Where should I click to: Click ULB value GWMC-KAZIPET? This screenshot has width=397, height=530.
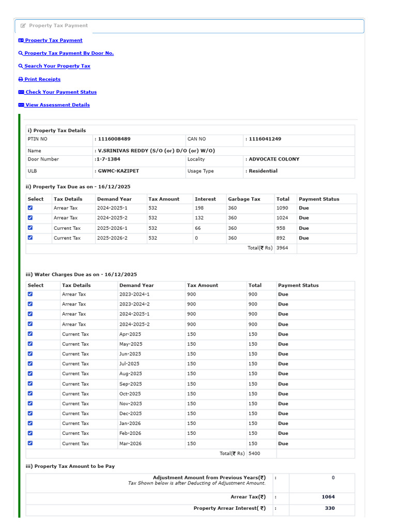(x=118, y=171)
